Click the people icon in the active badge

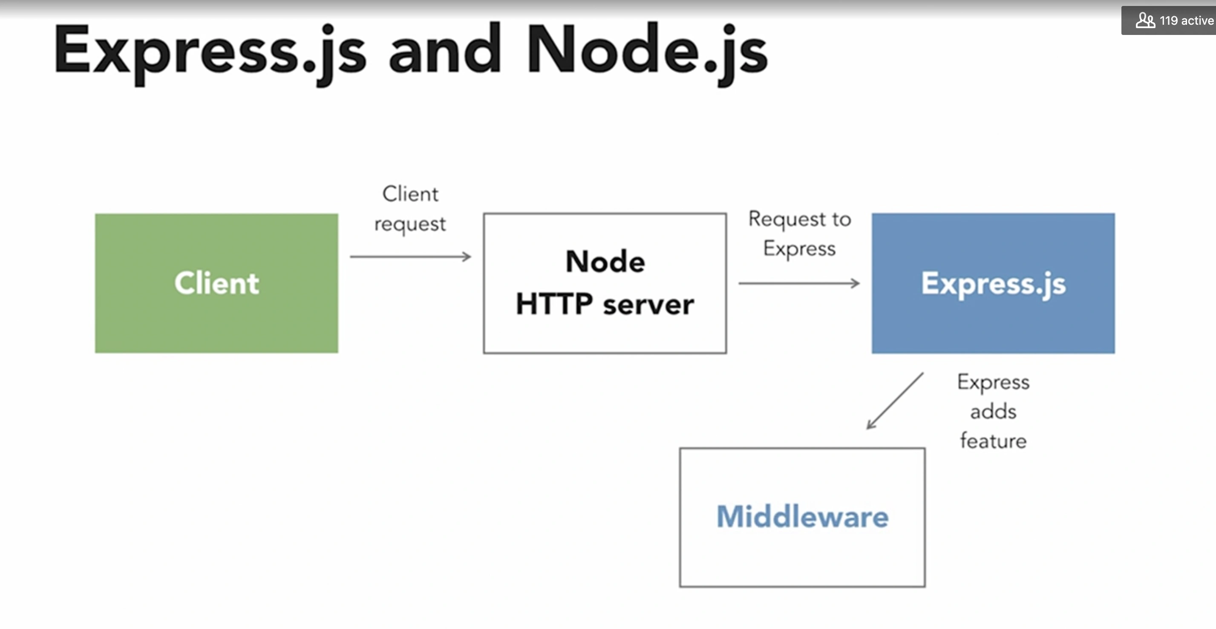pyautogui.click(x=1145, y=20)
